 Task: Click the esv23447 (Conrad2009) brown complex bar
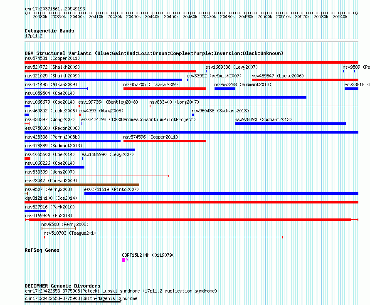click(82, 185)
